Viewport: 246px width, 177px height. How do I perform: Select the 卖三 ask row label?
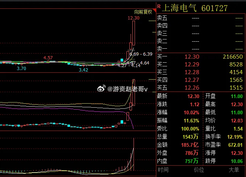162,34
